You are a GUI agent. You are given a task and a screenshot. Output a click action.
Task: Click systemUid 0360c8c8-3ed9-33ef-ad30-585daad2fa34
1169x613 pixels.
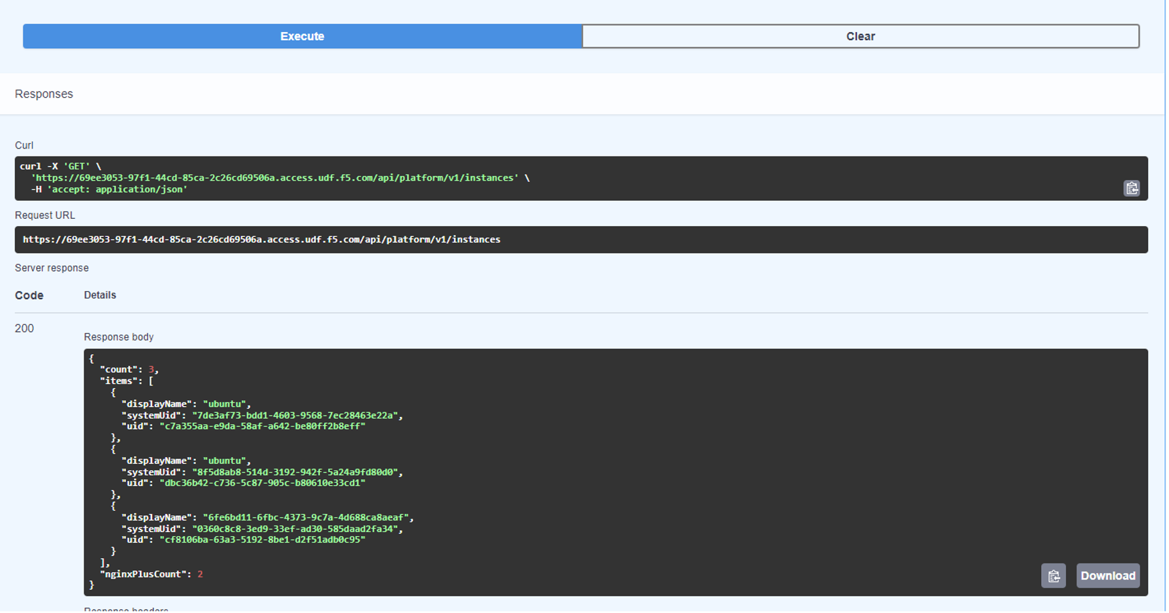[262, 529]
